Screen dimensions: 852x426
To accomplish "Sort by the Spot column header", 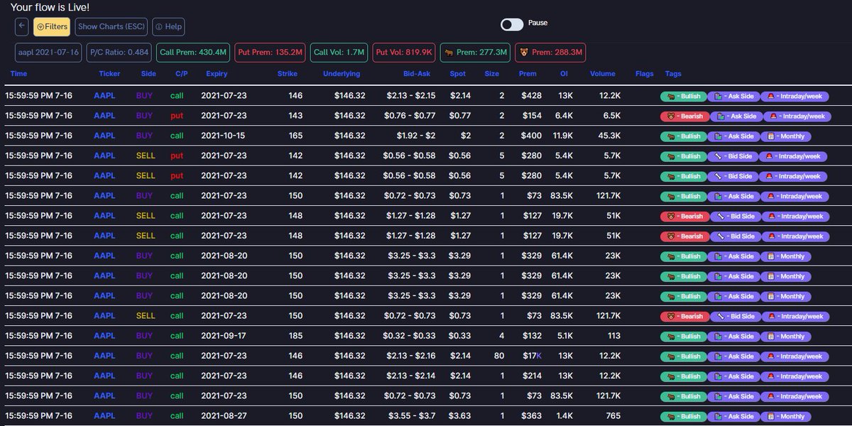I will tap(458, 73).
